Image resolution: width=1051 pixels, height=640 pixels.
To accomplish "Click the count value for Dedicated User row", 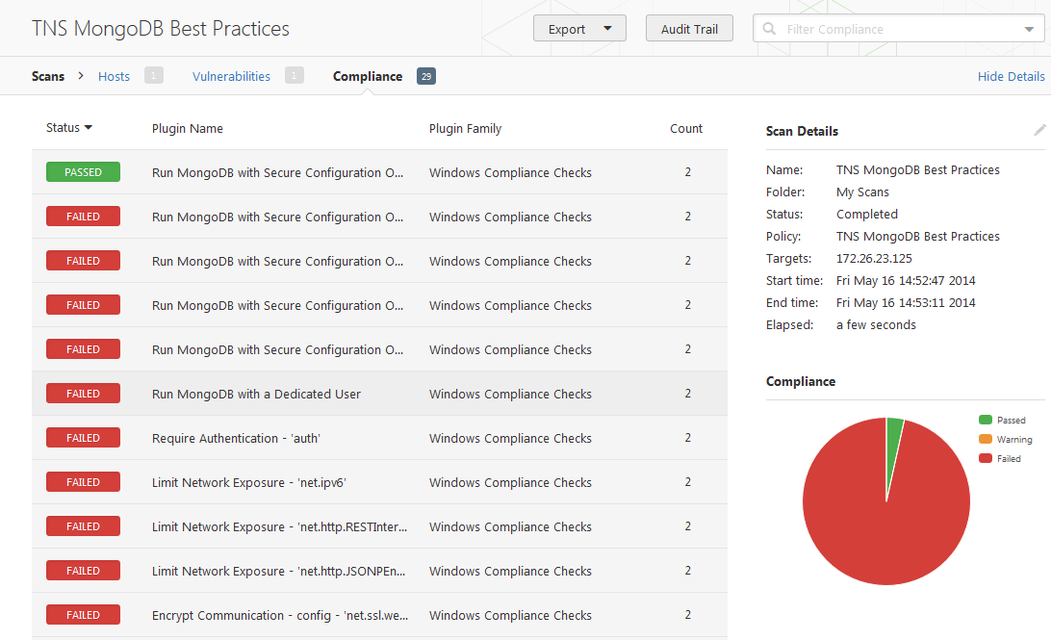I will click(688, 394).
